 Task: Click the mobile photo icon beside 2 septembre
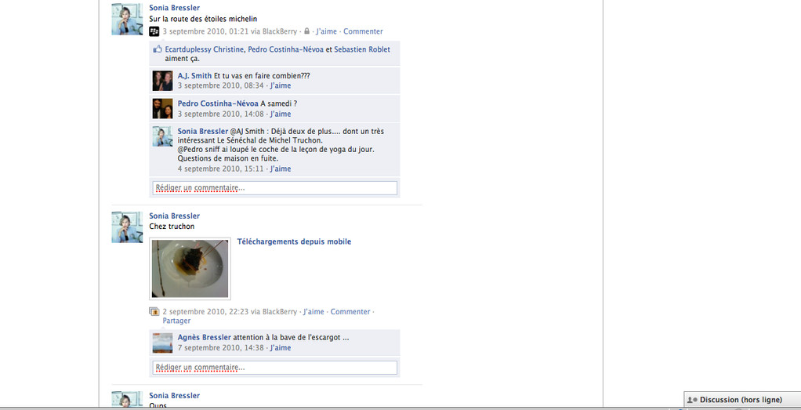pos(154,311)
